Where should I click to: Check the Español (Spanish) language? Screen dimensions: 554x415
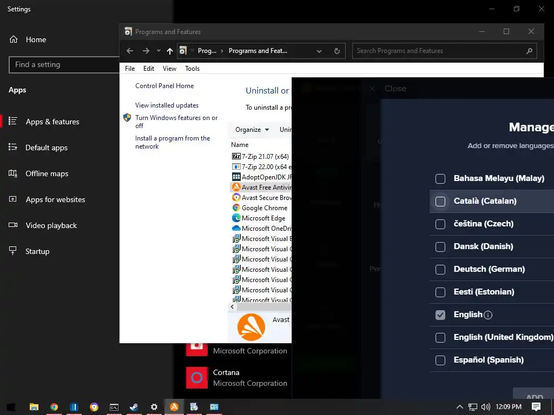(440, 360)
